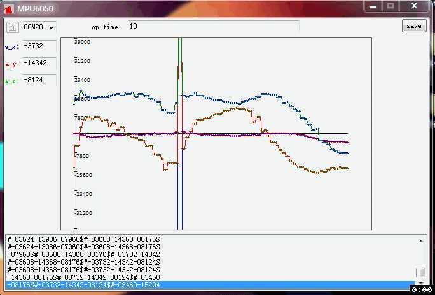This screenshot has height=295, width=435.
Task: Click the a_z label
Action: [11, 81]
